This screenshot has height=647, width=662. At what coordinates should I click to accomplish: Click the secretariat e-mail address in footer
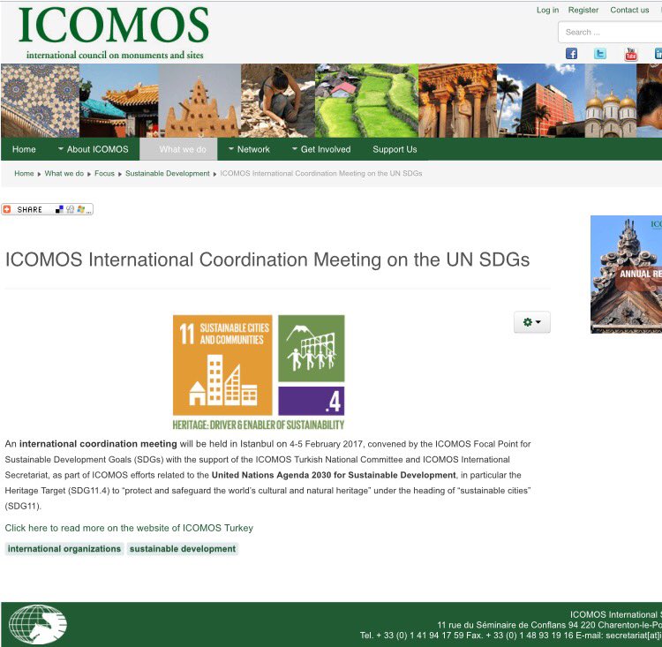(633, 636)
